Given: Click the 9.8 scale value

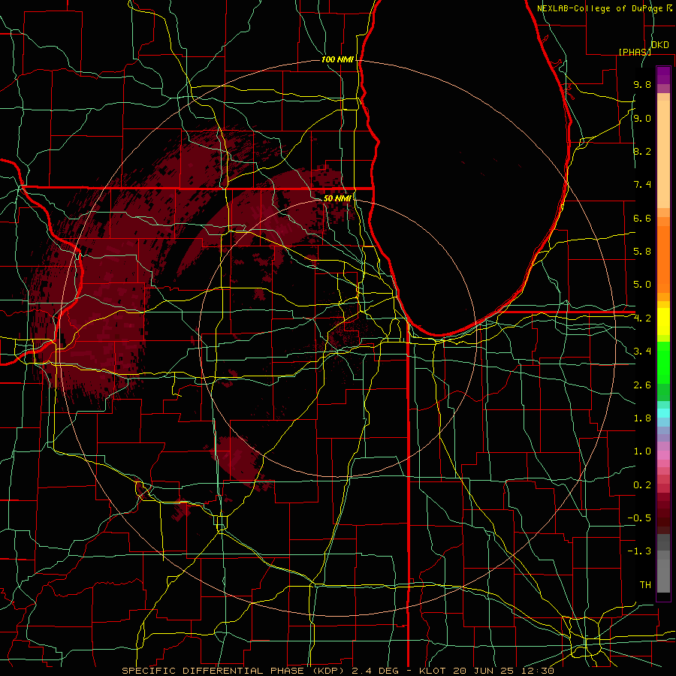Looking at the screenshot, I should click(642, 84).
